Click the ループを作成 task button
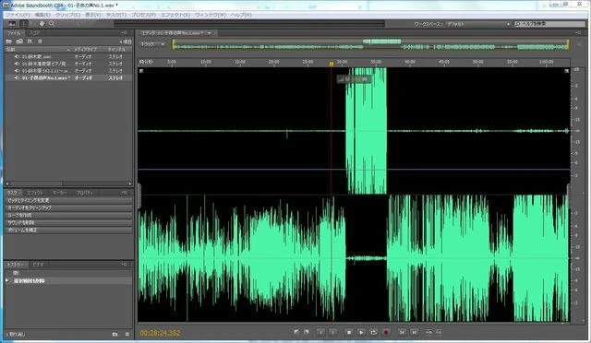 coord(68,216)
